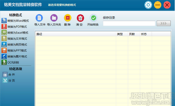Click the green Excel format icon
175x106 pixels.
tap(4, 33)
